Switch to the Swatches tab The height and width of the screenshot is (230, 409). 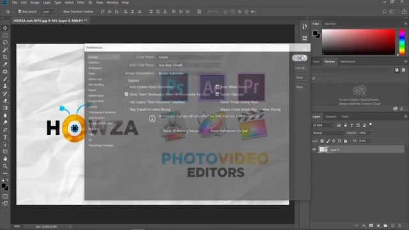[330, 24]
